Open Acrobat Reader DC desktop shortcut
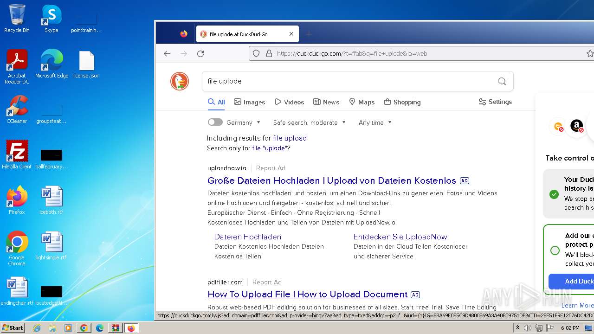Viewport: 594px width, 334px height. tap(17, 67)
